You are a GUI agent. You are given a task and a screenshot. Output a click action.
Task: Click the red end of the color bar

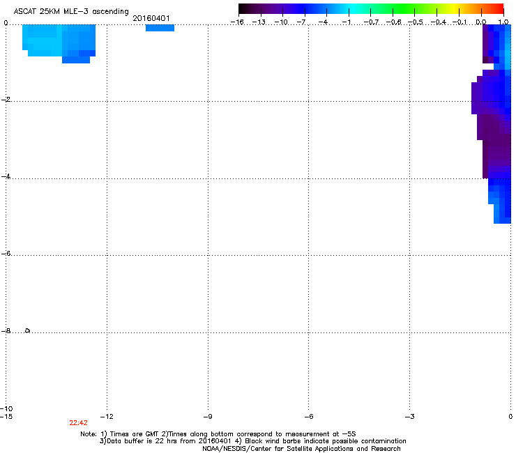pyautogui.click(x=497, y=8)
